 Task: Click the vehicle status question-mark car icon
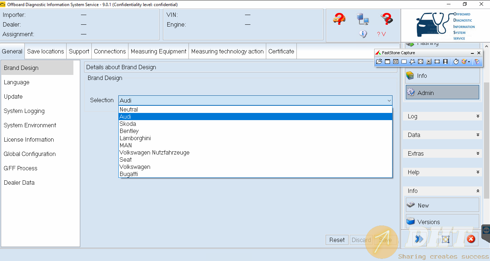click(x=339, y=19)
